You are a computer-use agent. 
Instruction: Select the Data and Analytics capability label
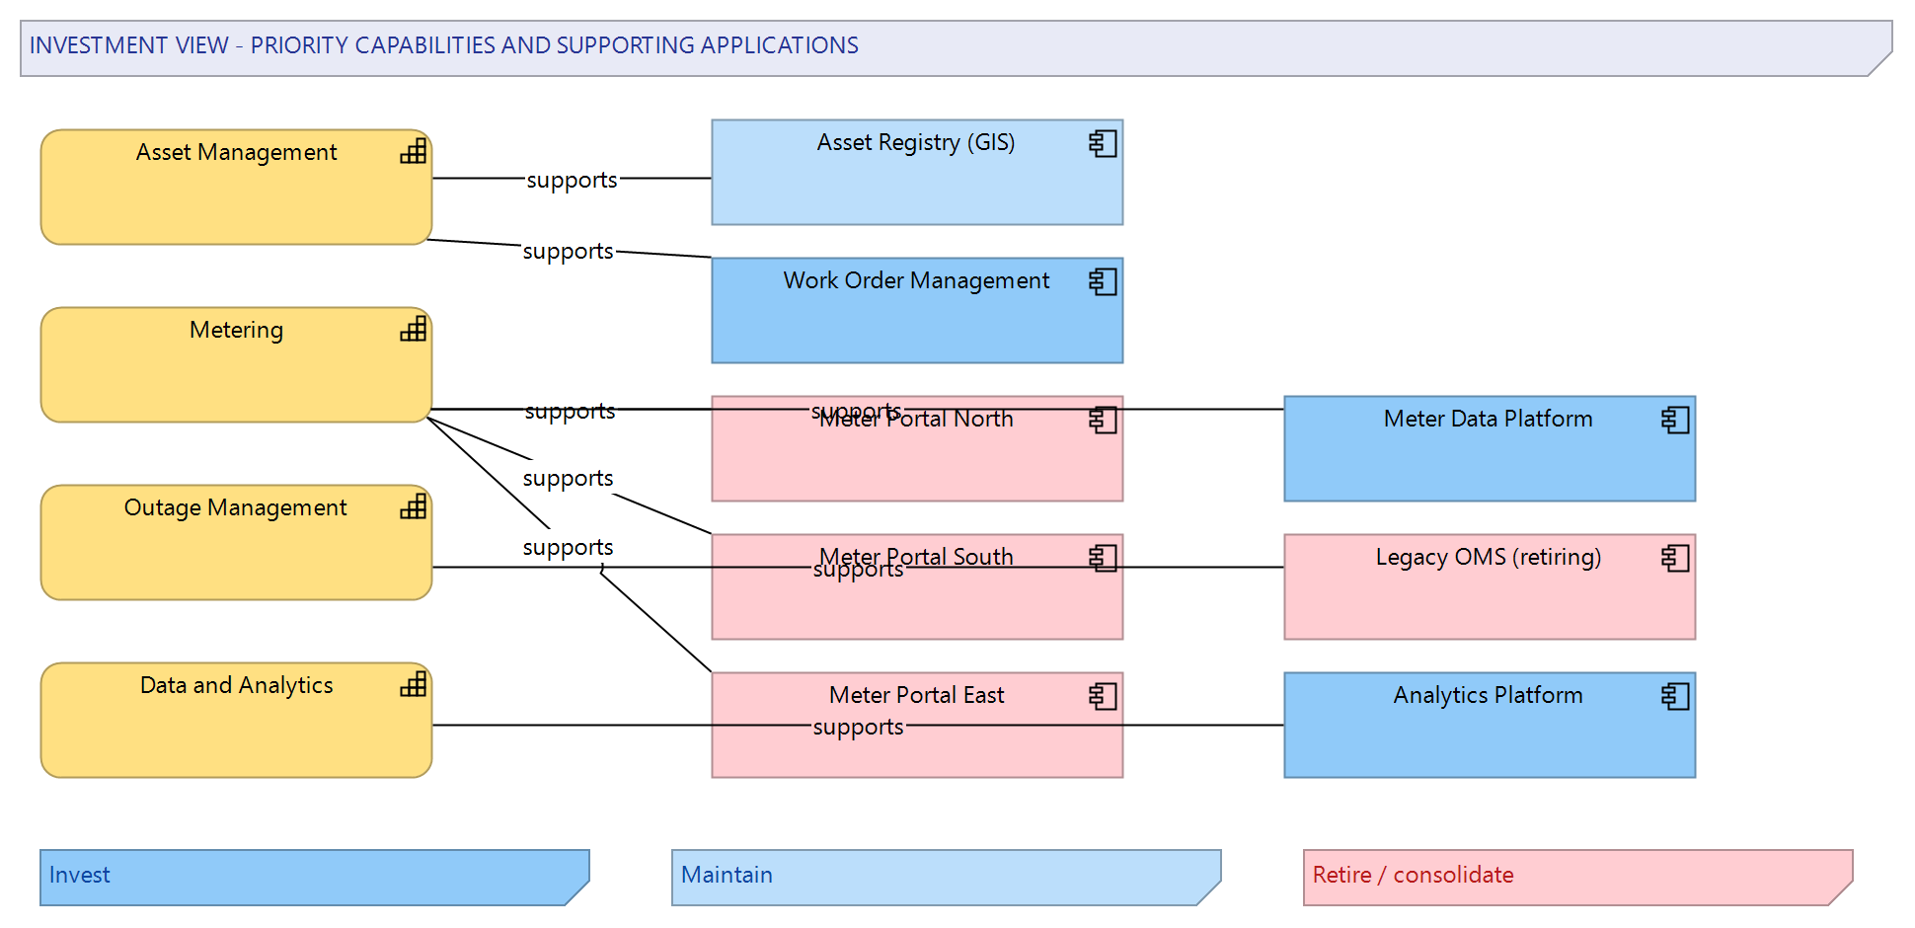point(236,685)
